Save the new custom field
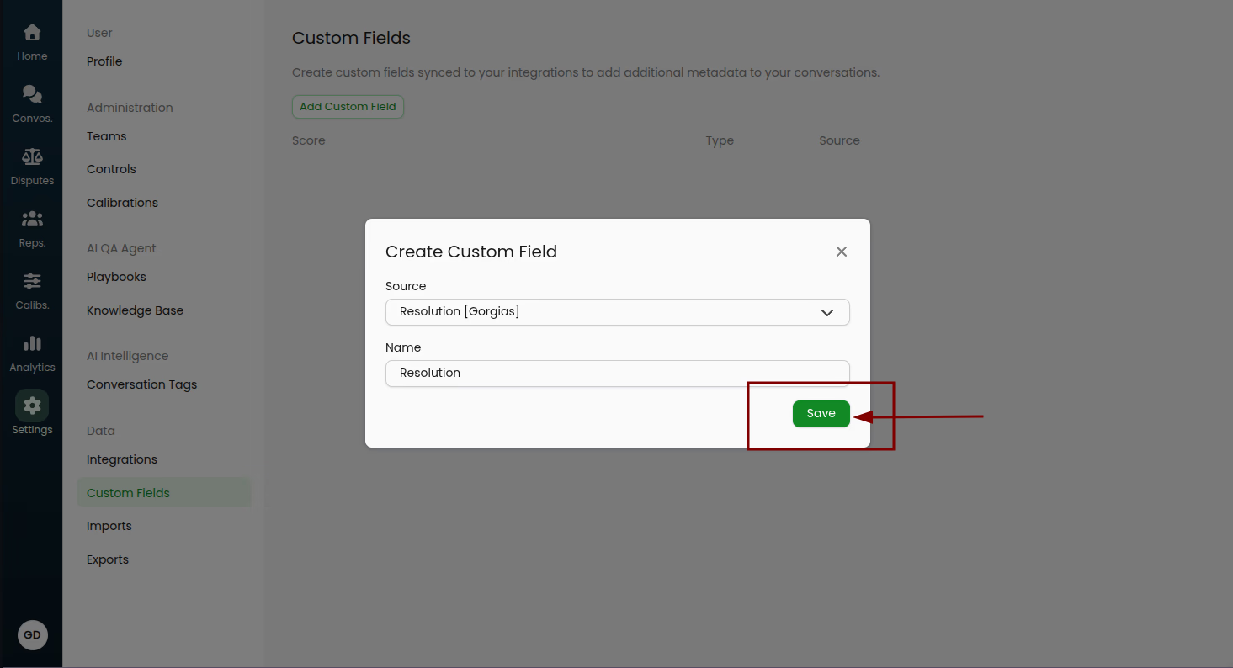The height and width of the screenshot is (668, 1233). 821,414
